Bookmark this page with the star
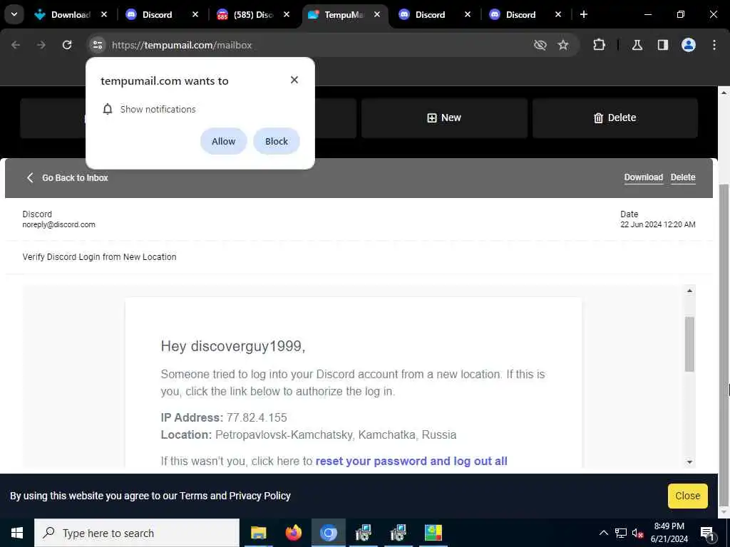The image size is (730, 547). (563, 45)
